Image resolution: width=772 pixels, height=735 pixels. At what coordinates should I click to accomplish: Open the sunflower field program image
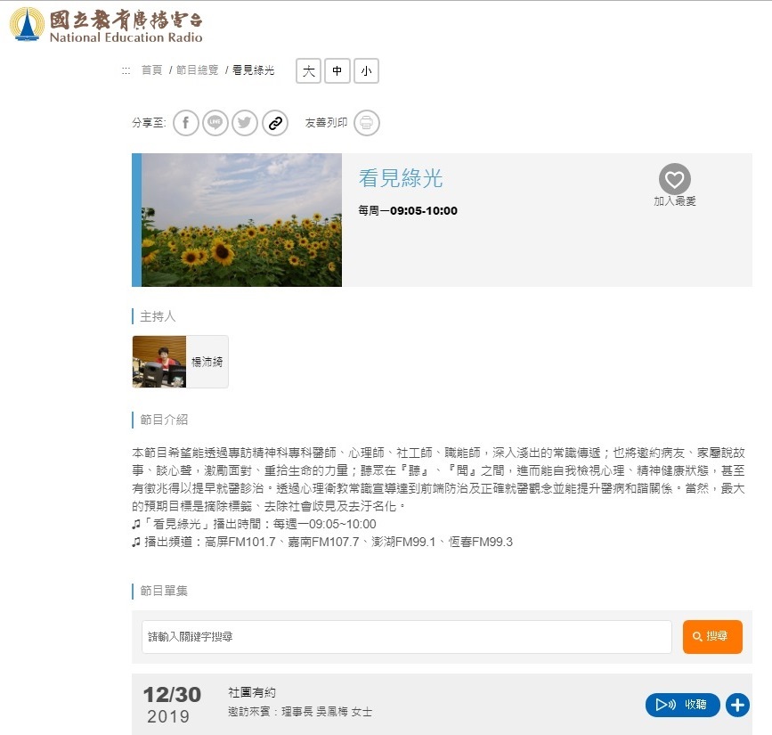241,220
